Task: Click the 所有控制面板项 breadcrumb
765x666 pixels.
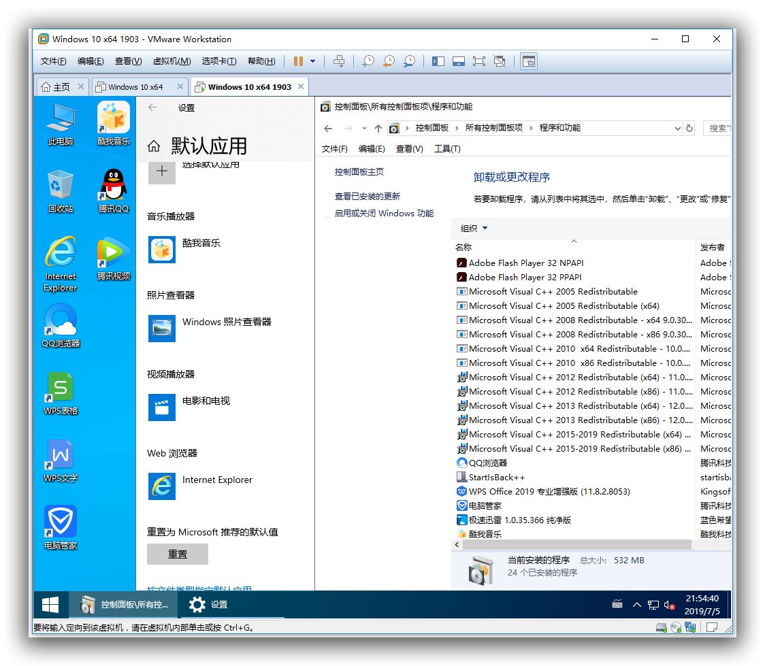Action: (x=493, y=128)
